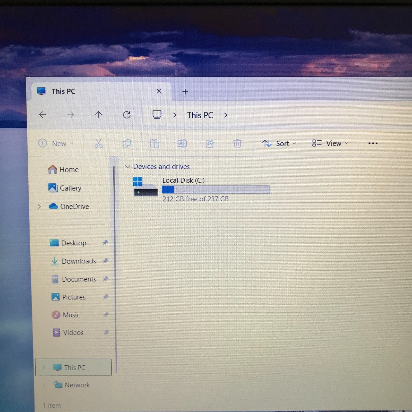Add a new tab with plus button
412x412 pixels.
[185, 91]
